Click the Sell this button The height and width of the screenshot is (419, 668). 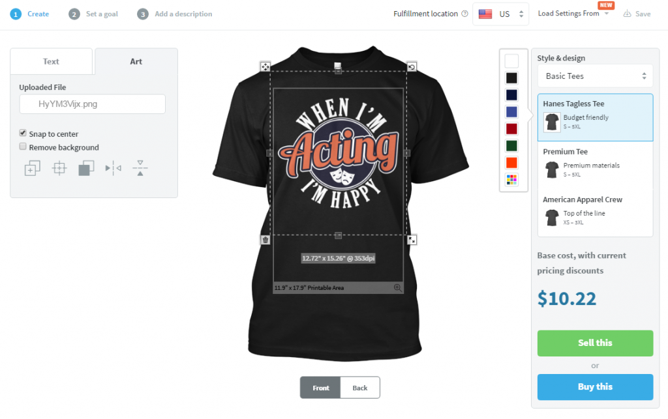pos(595,343)
